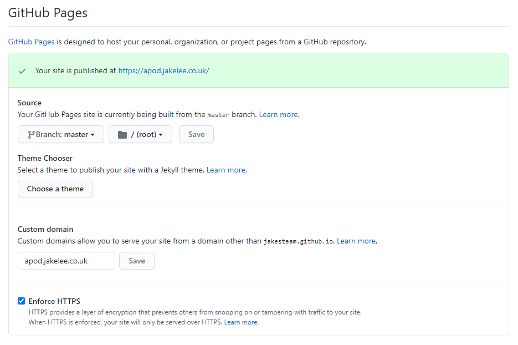Image resolution: width=518 pixels, height=345 pixels.
Task: Click the green published checkmark icon
Action: (x=22, y=71)
